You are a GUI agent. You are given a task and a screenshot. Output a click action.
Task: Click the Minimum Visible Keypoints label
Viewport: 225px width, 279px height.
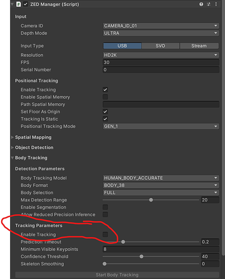pos(49,249)
